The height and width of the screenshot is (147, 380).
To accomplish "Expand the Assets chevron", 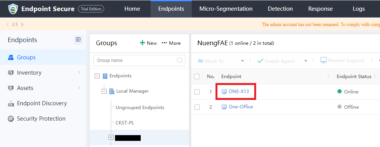I will pyautogui.click(x=79, y=88).
